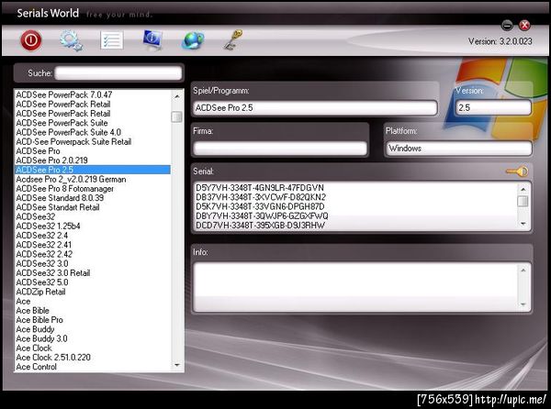Click the Plattform field showing Windows

(x=458, y=149)
